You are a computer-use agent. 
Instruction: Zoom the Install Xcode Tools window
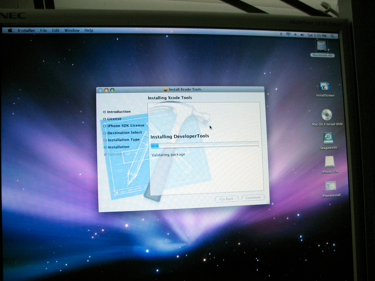(x=112, y=90)
